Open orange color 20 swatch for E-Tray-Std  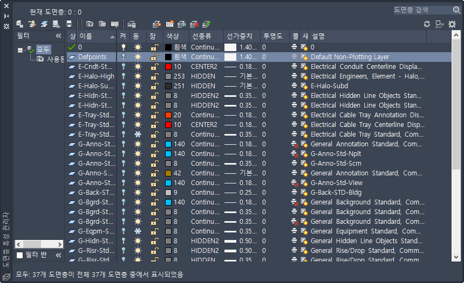pyautogui.click(x=168, y=115)
